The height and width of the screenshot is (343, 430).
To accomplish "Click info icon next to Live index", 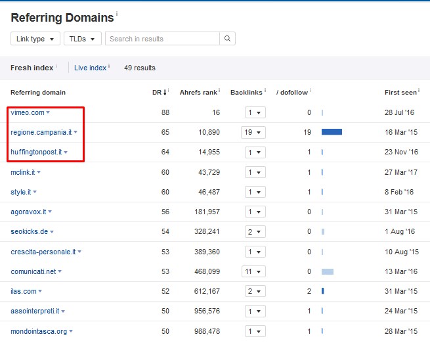I will [x=109, y=66].
